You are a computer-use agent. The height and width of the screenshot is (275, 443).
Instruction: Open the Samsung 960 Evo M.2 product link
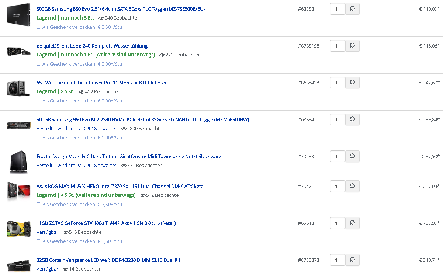point(143,119)
